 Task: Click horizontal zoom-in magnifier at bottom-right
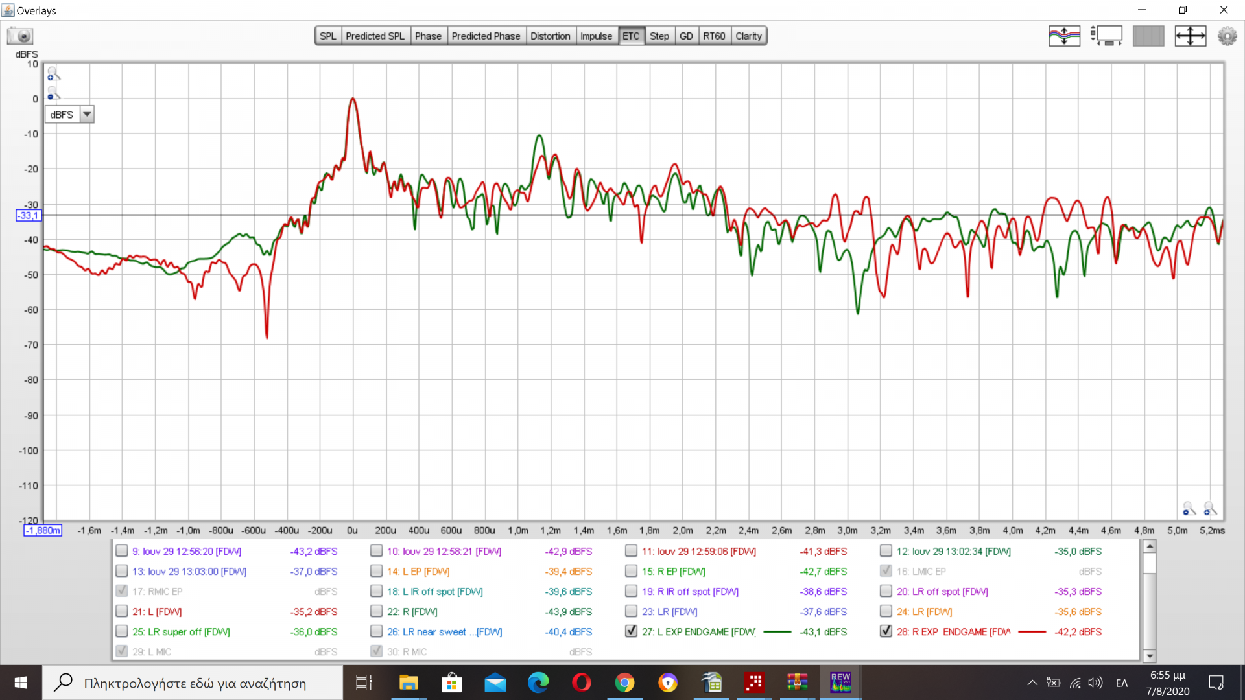pyautogui.click(x=1210, y=509)
